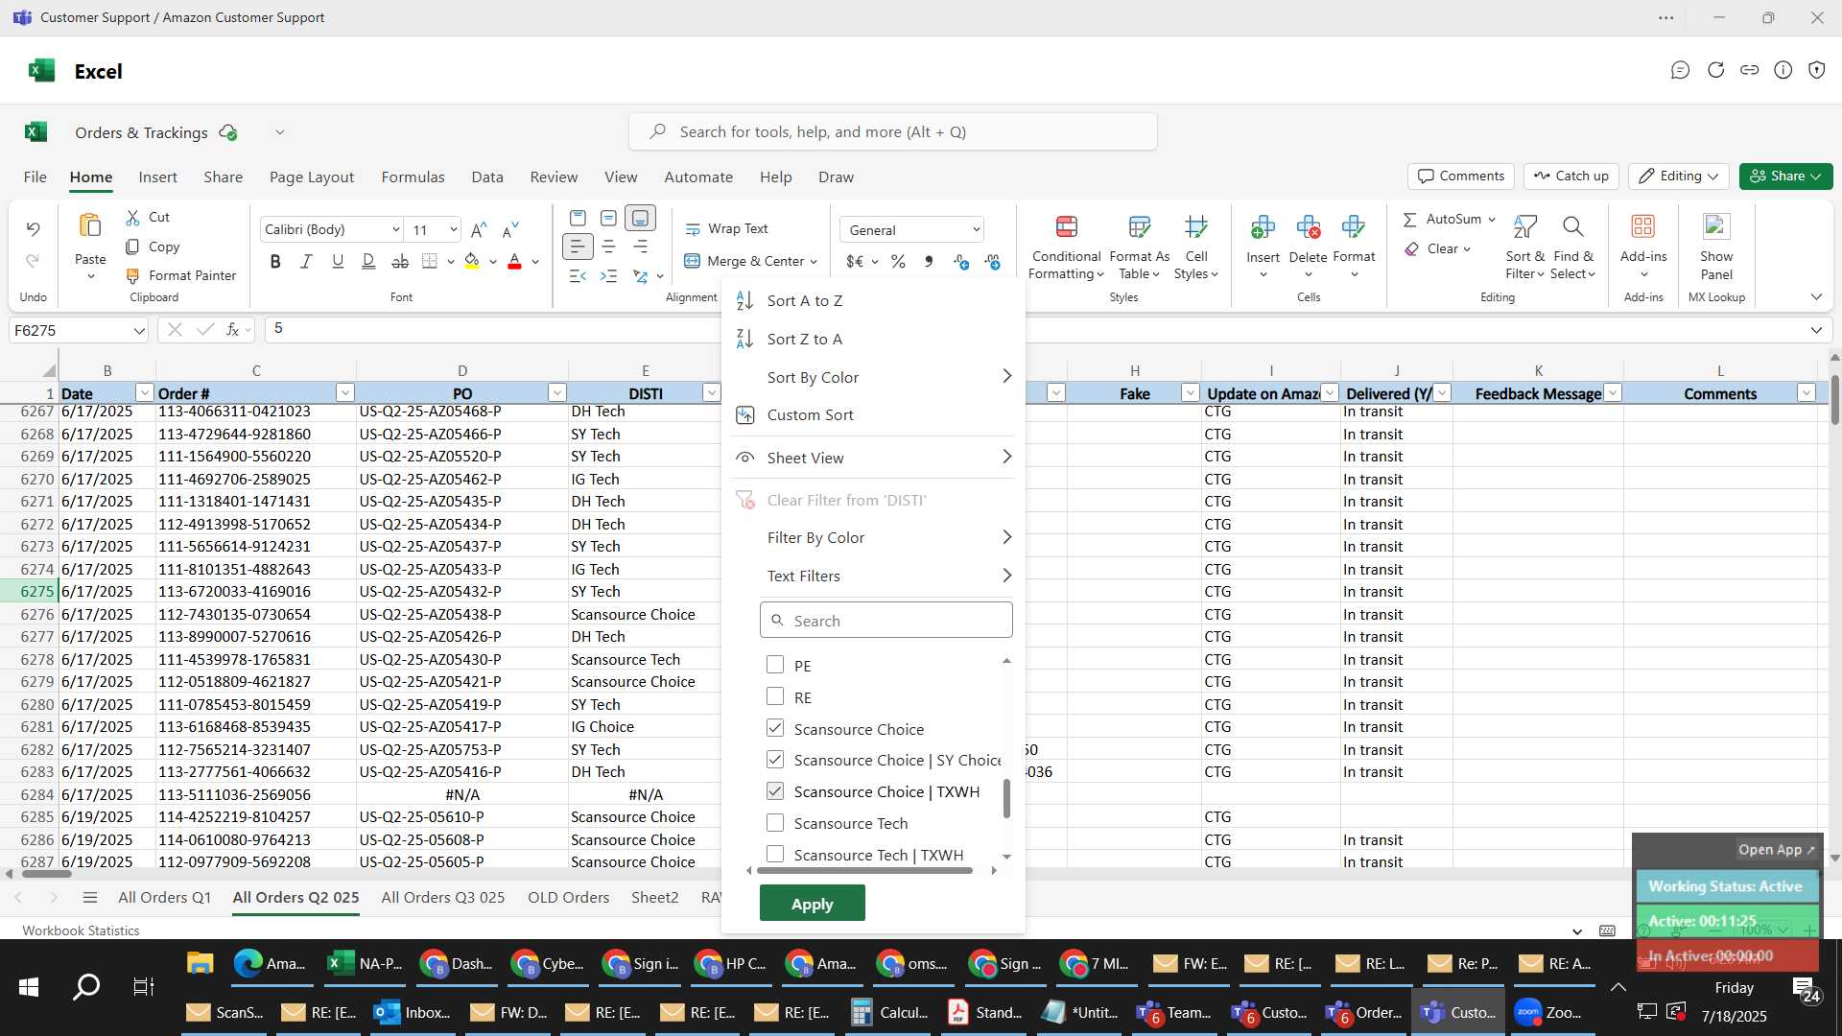Image resolution: width=1842 pixels, height=1036 pixels.
Task: Open Sort & Filter
Action: pyautogui.click(x=1524, y=248)
